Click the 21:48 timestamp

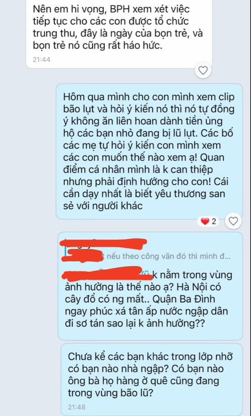77,407
